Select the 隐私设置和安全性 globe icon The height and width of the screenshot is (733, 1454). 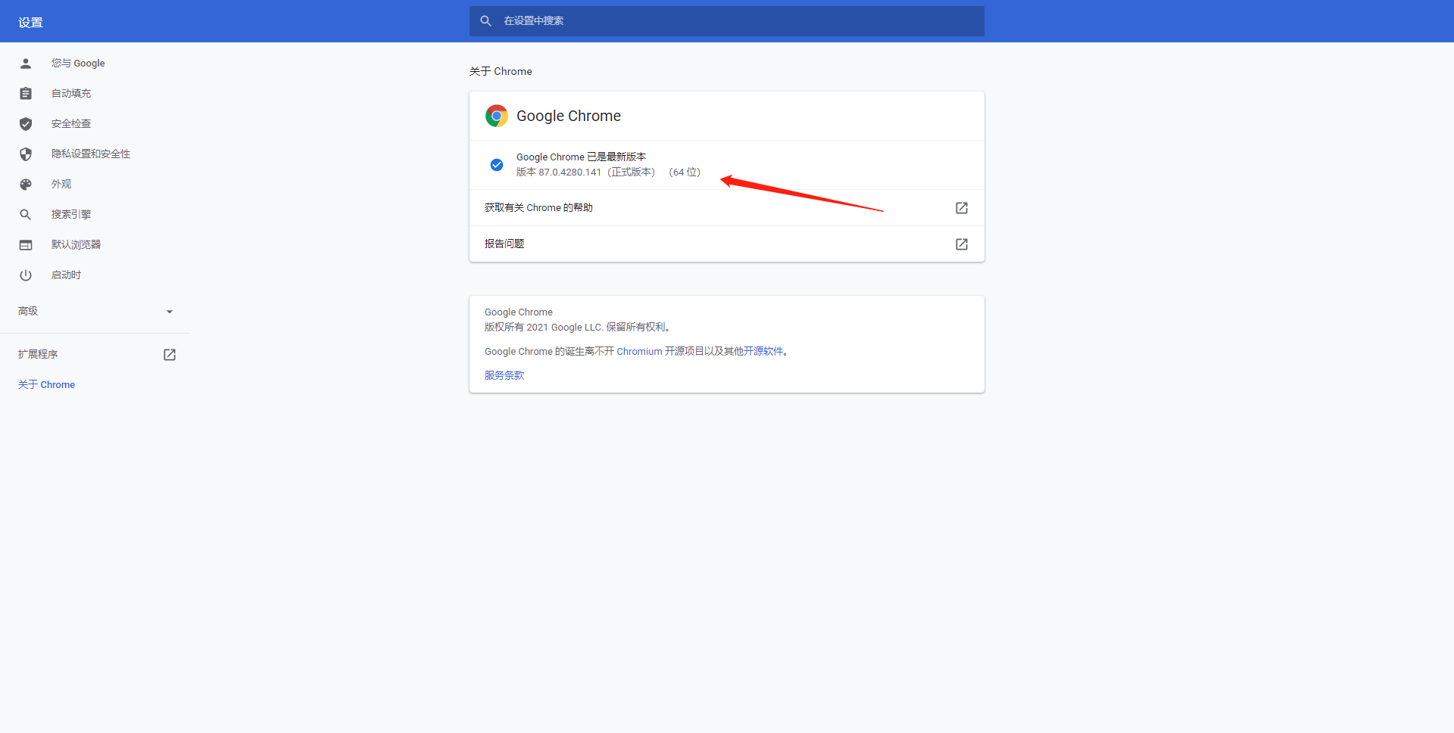[25, 154]
